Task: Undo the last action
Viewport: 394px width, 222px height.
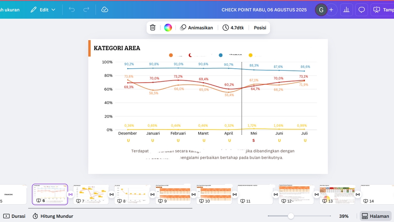Action: [x=72, y=9]
